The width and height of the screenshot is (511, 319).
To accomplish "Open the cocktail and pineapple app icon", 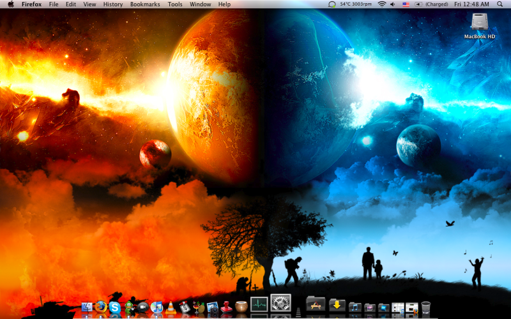I will pyautogui.click(x=199, y=307).
